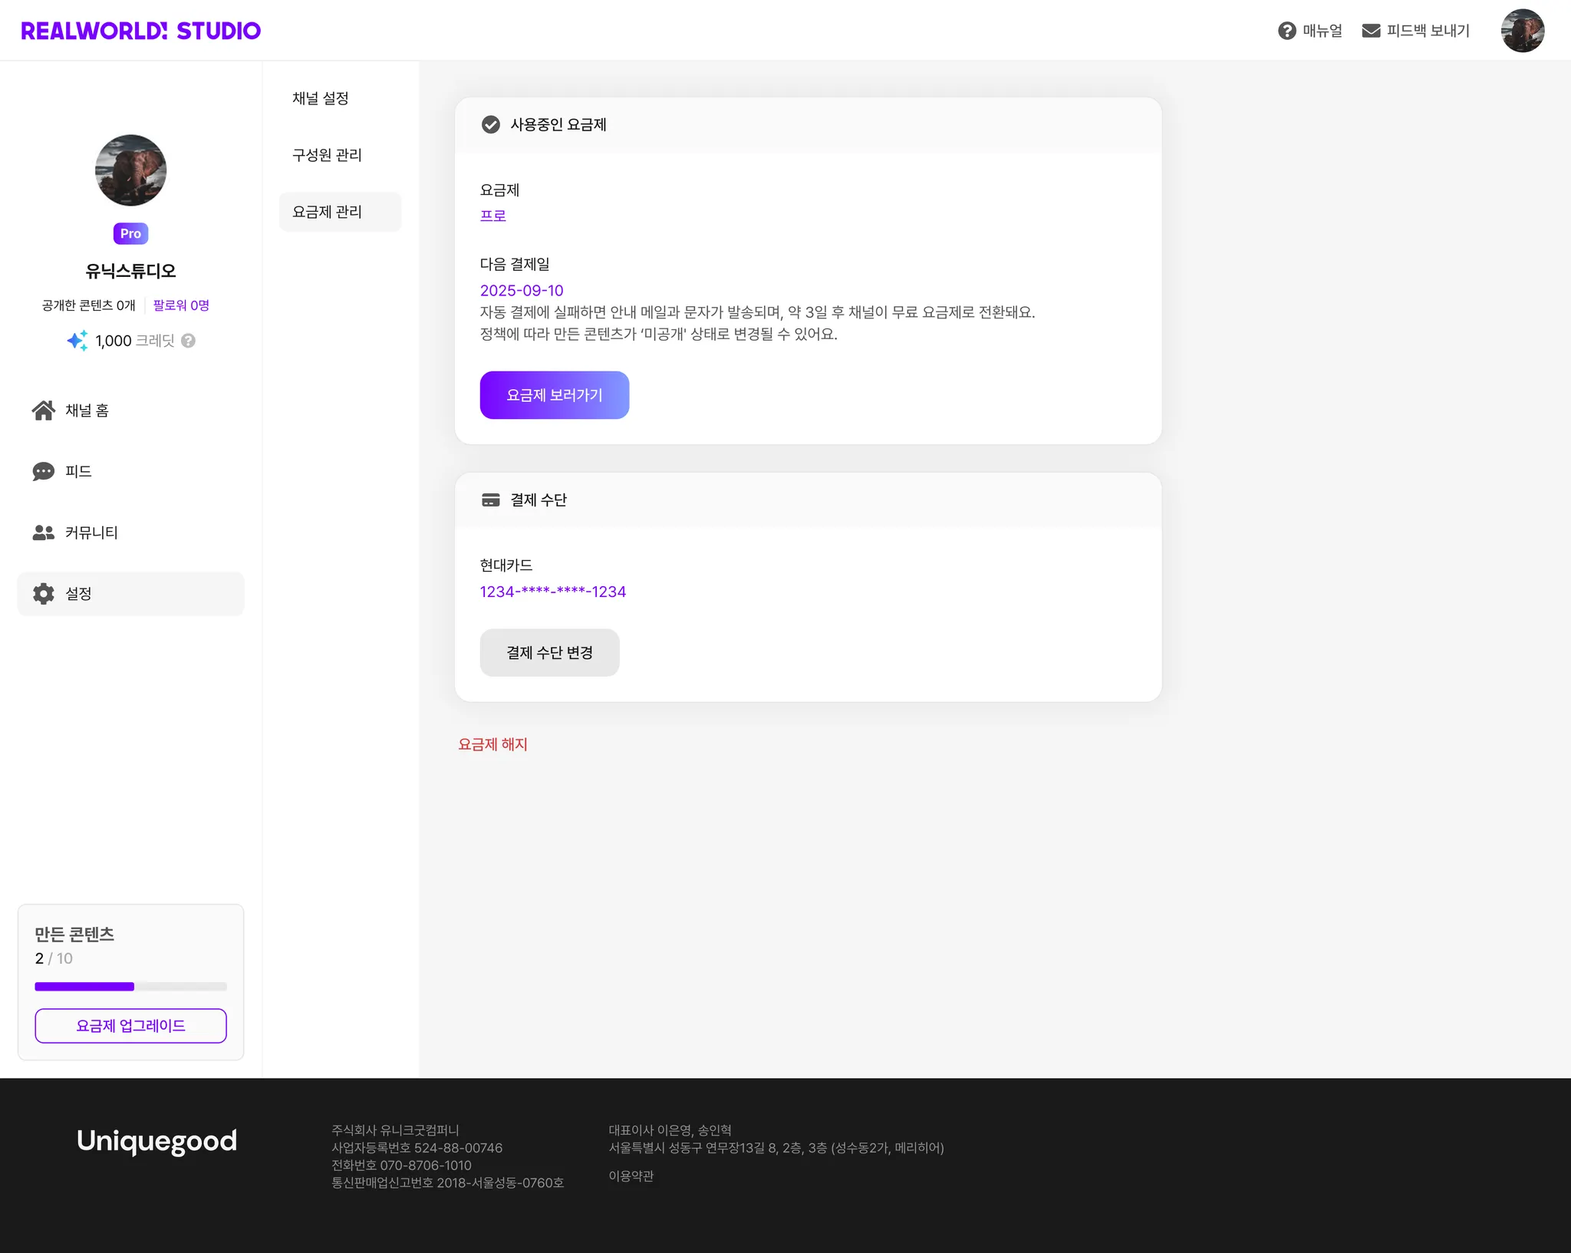Click the credit help question icon

coord(189,341)
